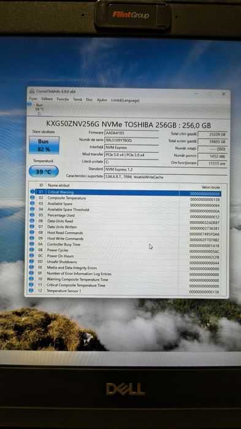Open the Limbă(Language) menu

coord(125,101)
